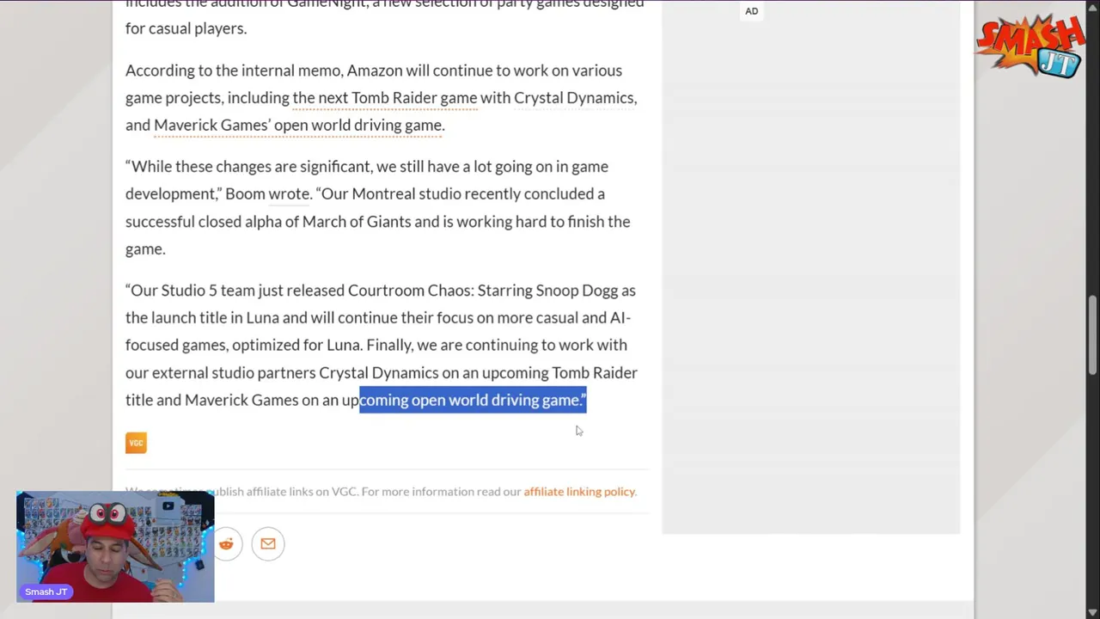Share the article via the Reddit icon
This screenshot has height=619, width=1100.
coord(226,543)
